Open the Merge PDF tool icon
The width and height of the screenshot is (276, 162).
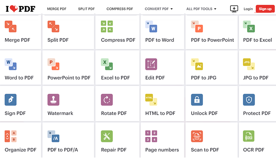11,26
